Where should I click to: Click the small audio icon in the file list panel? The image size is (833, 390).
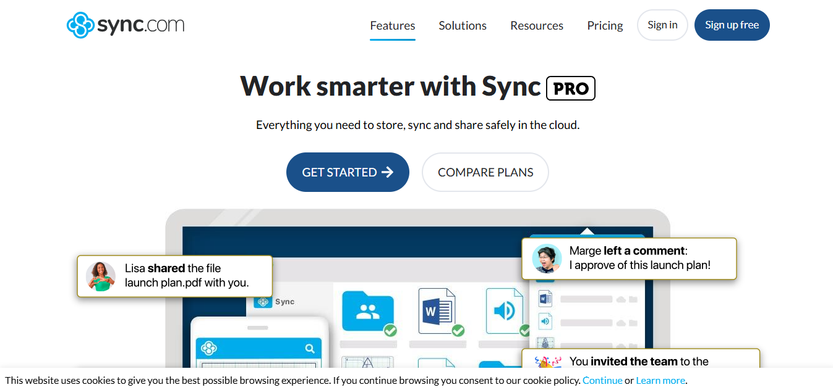[545, 322]
